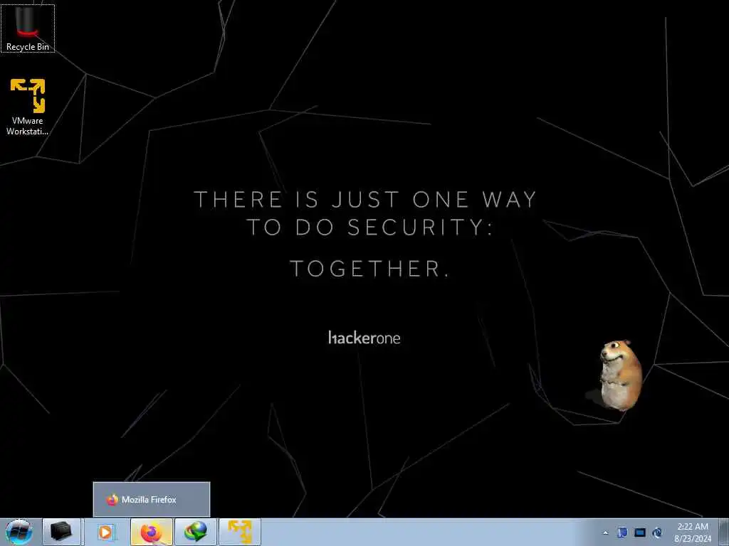Select the VMware Workstation desktop shortcut
The width and height of the screenshot is (729, 546).
coord(28,107)
